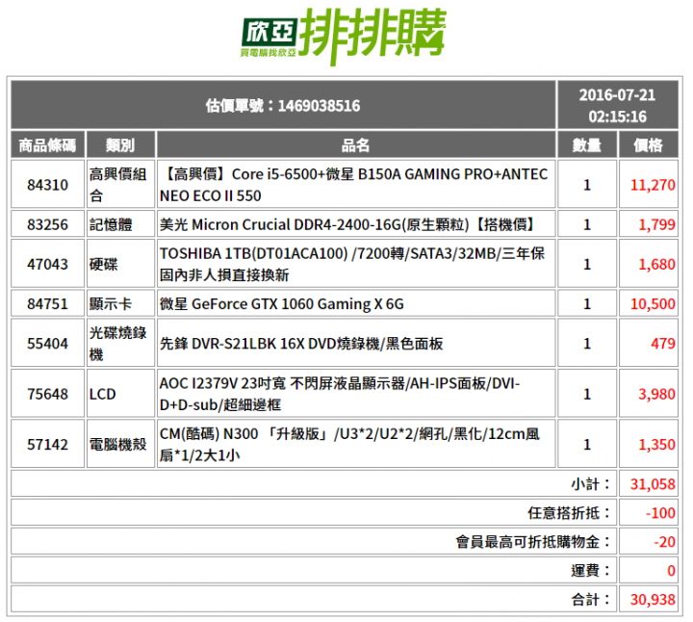The image size is (693, 622).
Task: Click quantity 1 in the TOSHIBA row
Action: pyautogui.click(x=586, y=264)
